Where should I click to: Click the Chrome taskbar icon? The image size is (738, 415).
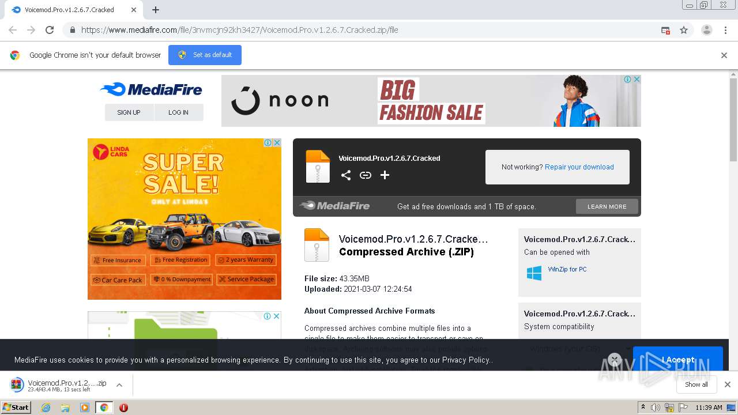104,408
